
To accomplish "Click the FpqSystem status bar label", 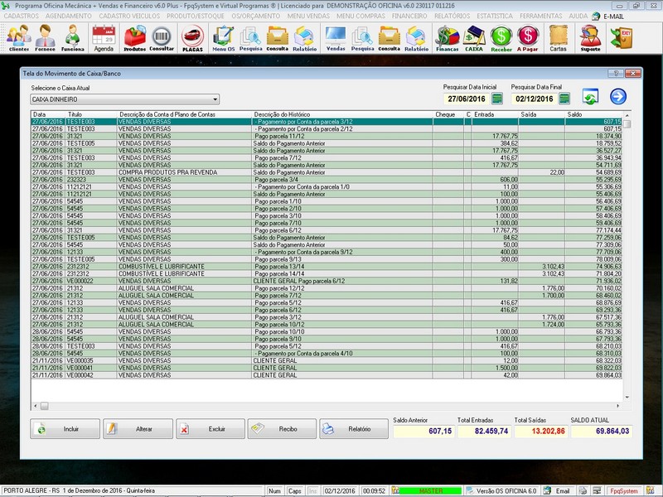I will tap(624, 491).
